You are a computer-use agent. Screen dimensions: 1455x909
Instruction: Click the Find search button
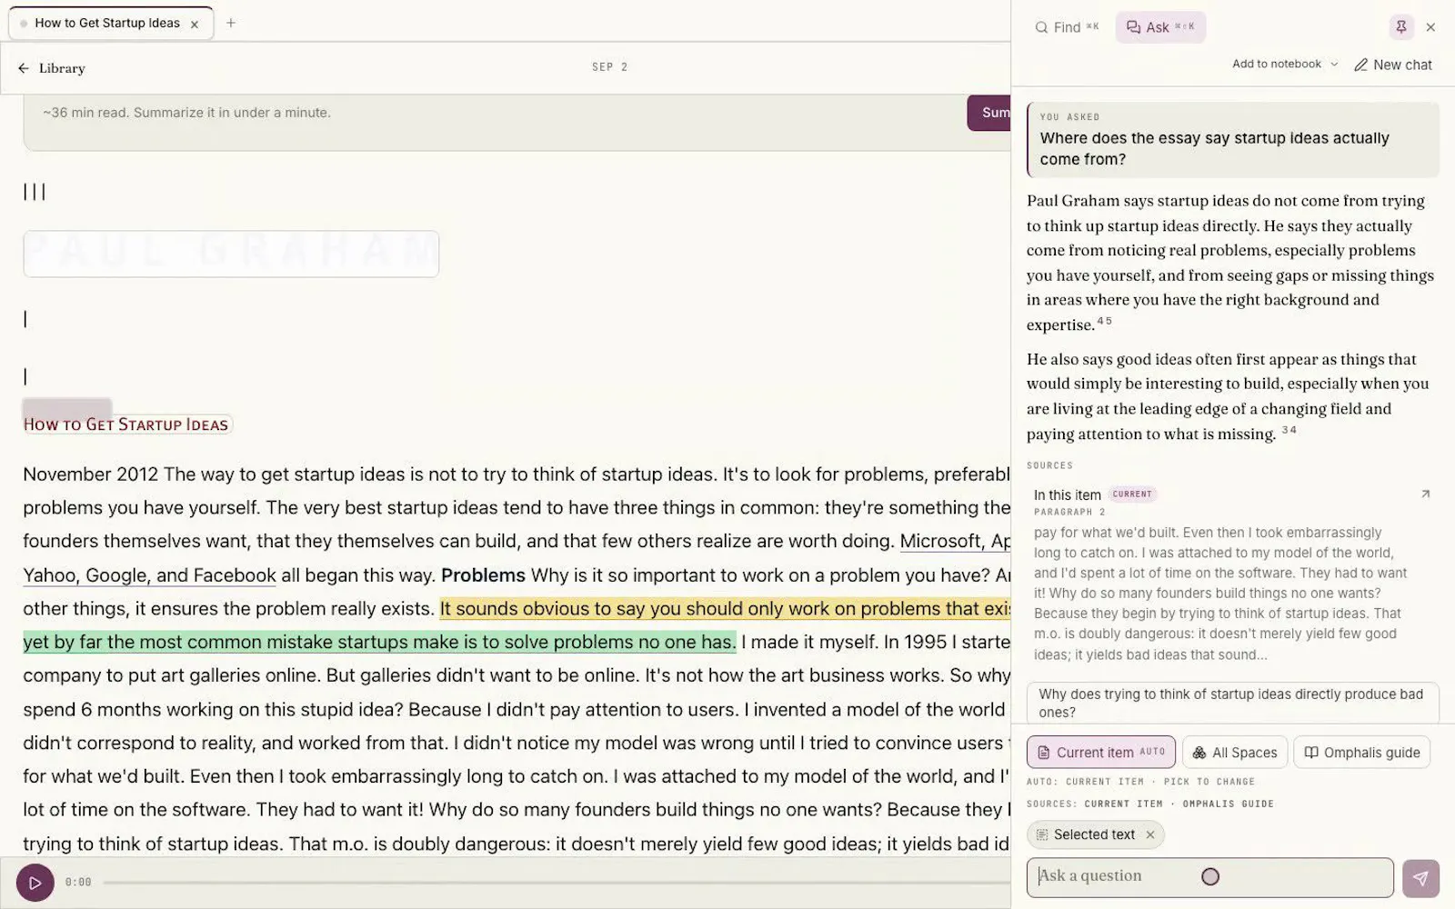(1067, 27)
